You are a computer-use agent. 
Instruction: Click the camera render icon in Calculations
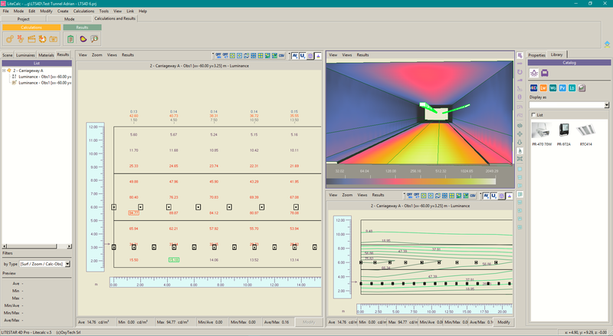53,39
